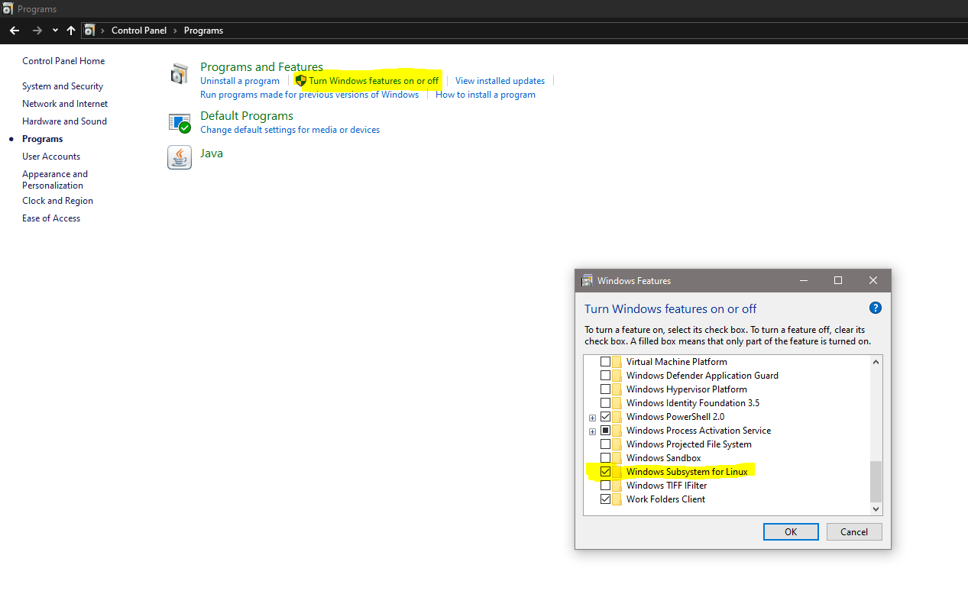Open Network and Internet category
Image resolution: width=968 pixels, height=607 pixels.
click(65, 104)
